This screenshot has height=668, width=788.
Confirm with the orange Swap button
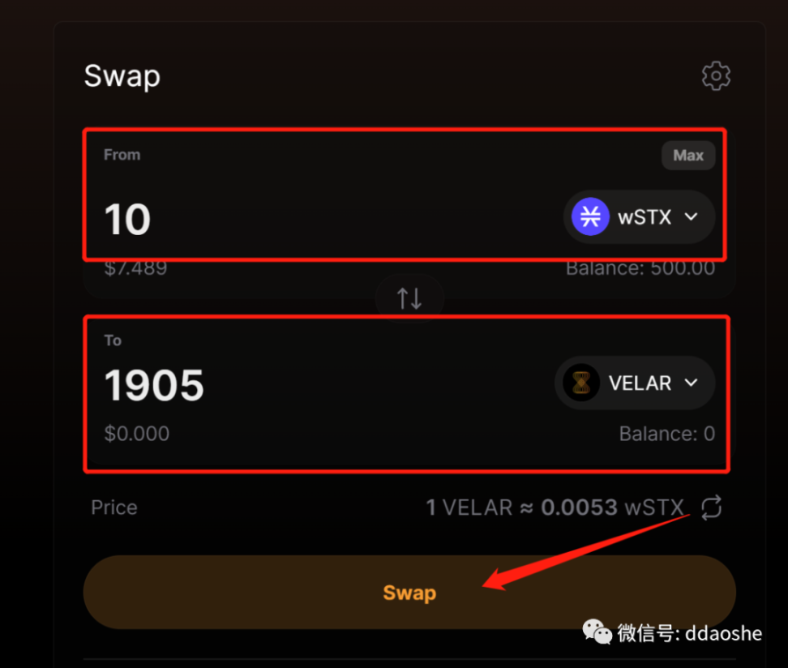[x=409, y=593]
